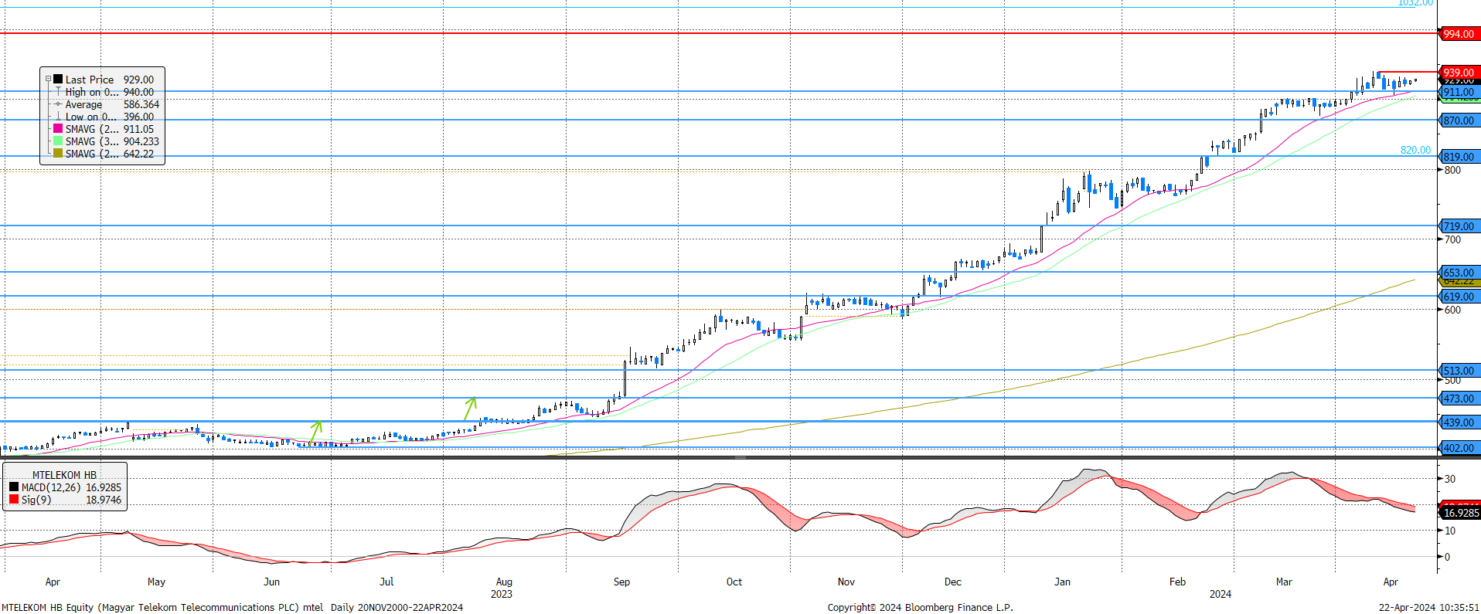Click the 473.00 blue price level tag
This screenshot has width=1481, height=614.
point(1459,399)
